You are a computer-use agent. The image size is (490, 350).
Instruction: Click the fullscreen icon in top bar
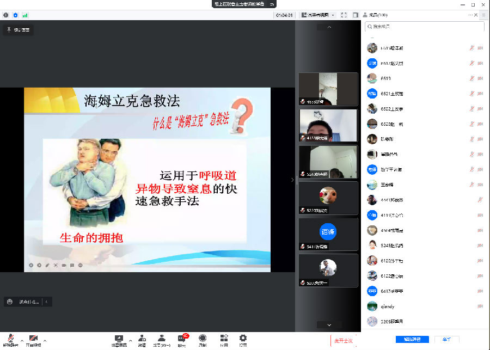344,15
